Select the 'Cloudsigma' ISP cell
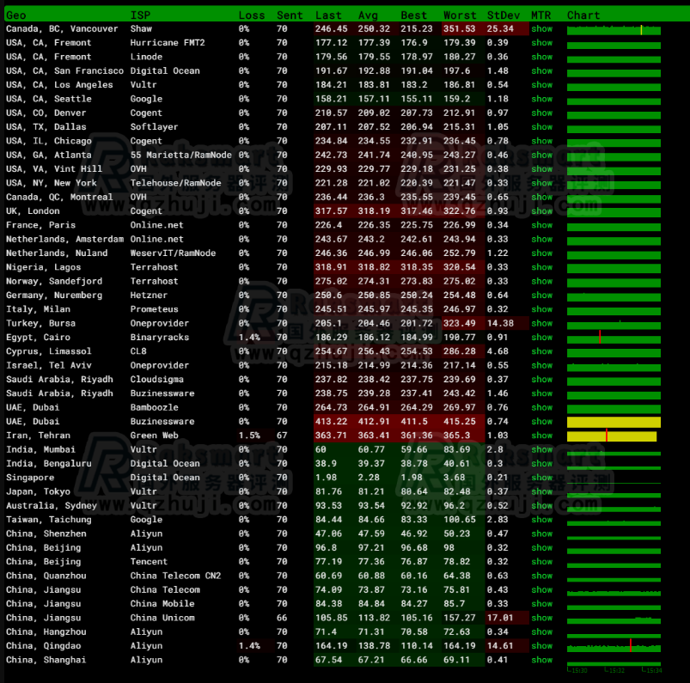 157,380
